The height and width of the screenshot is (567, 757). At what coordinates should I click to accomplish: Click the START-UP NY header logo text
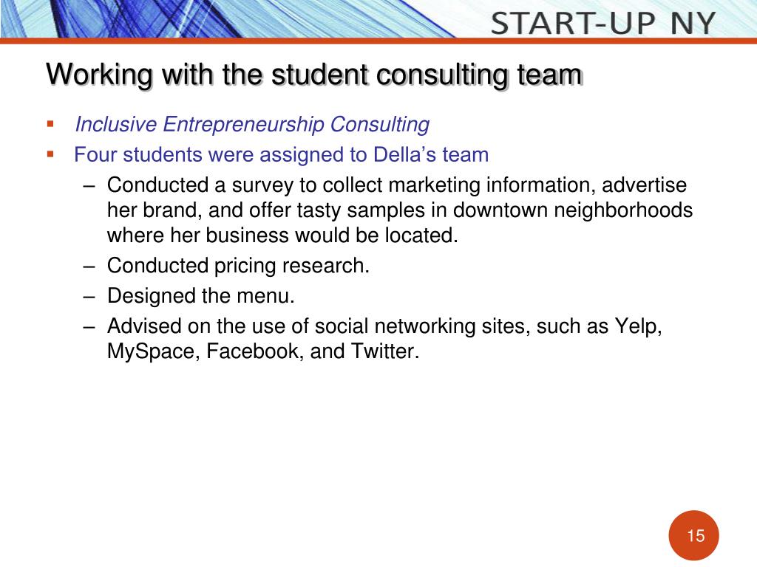(x=603, y=23)
